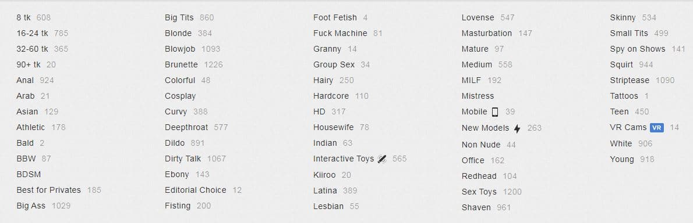Image resolution: width=693 pixels, height=223 pixels.
Task: Open the Brunette category link
Action: [x=181, y=64]
